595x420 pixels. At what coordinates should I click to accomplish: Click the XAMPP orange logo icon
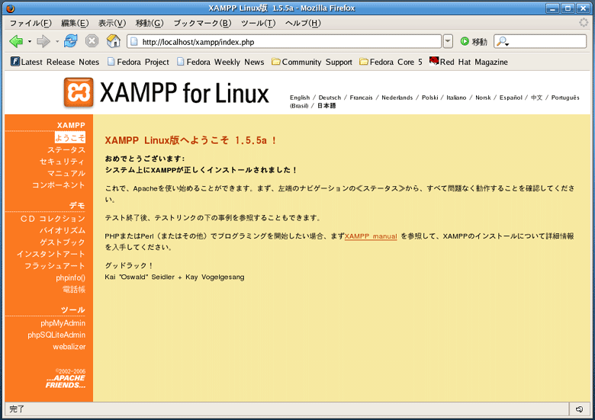[x=79, y=92]
